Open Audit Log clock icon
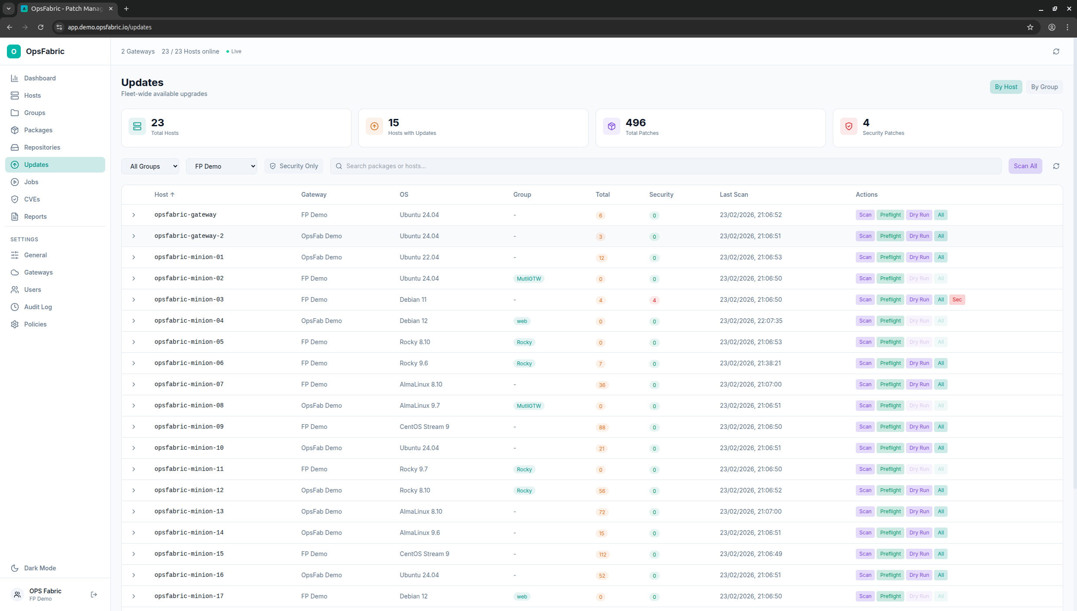This screenshot has height=611, width=1077. (x=15, y=307)
